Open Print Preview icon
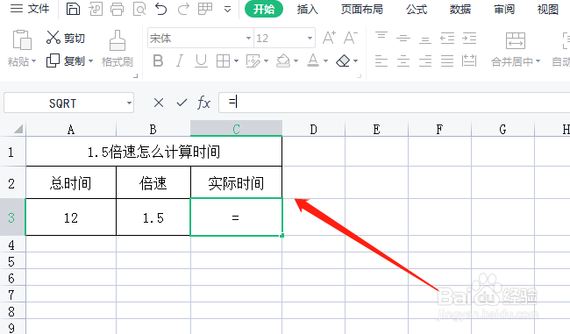This screenshot has height=334, width=570. click(139, 9)
